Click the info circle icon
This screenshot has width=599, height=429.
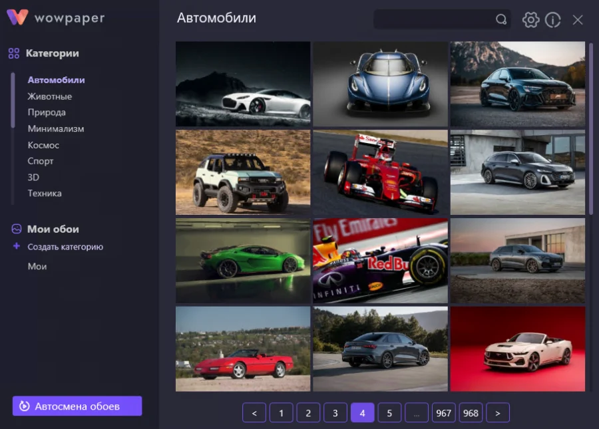[553, 20]
